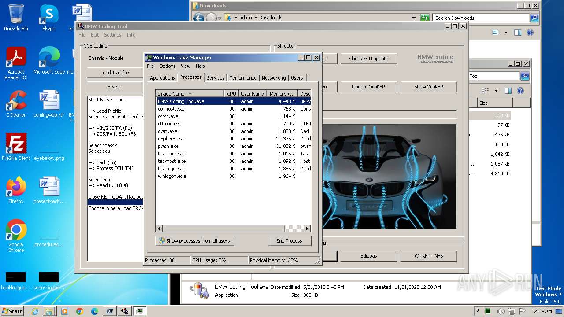Show the preview pane in Downloads window

(518, 33)
